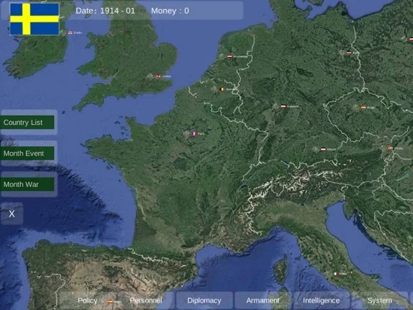Click the city emblem beside Munich flag
This screenshot has width=413, height=310.
pyautogui.click(x=315, y=149)
